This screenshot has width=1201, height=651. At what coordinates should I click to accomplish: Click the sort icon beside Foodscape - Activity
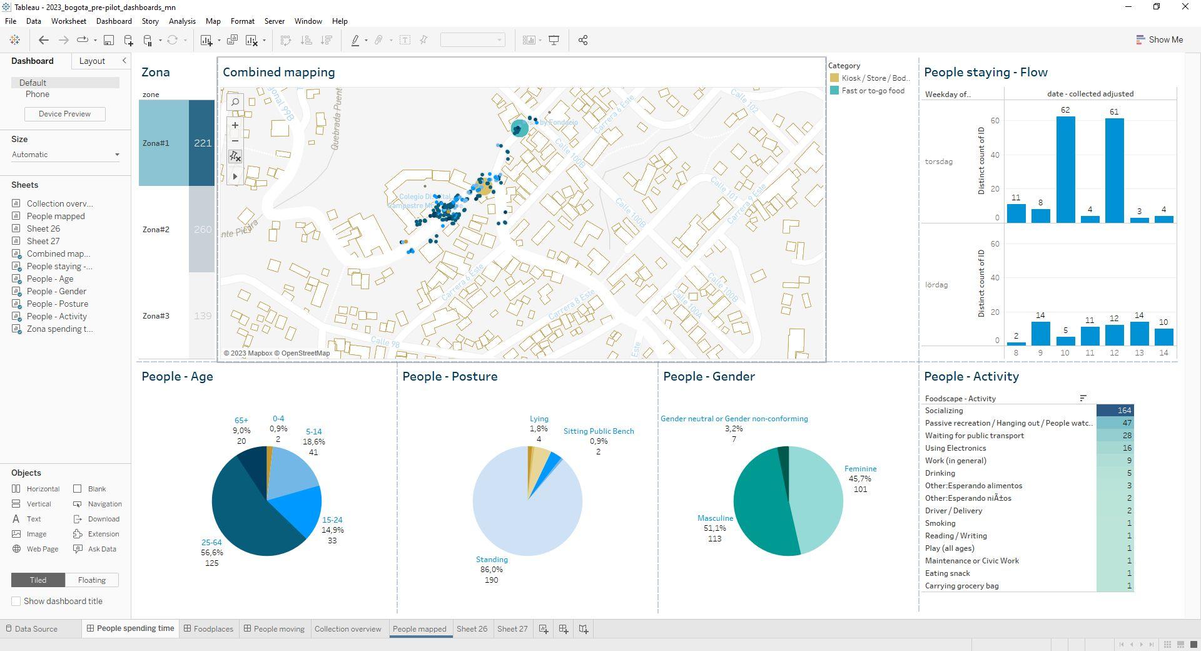tap(1083, 398)
